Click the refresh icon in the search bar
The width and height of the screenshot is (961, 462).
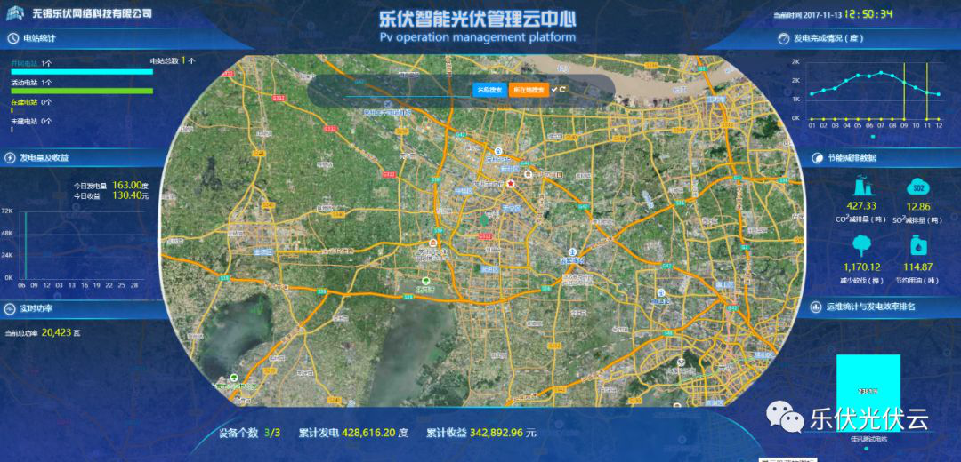coord(562,90)
